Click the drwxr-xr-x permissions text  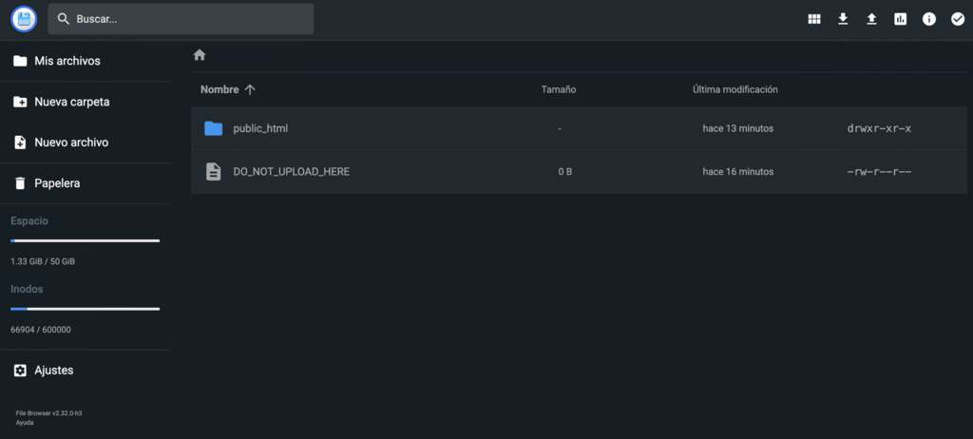click(x=879, y=128)
